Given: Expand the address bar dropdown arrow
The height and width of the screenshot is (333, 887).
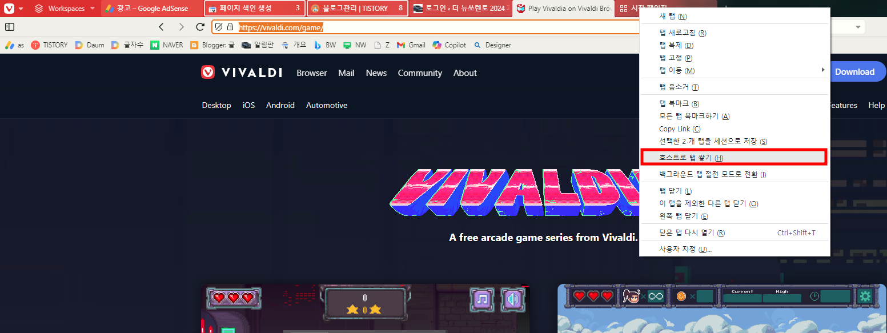Looking at the screenshot, I should coord(858,27).
